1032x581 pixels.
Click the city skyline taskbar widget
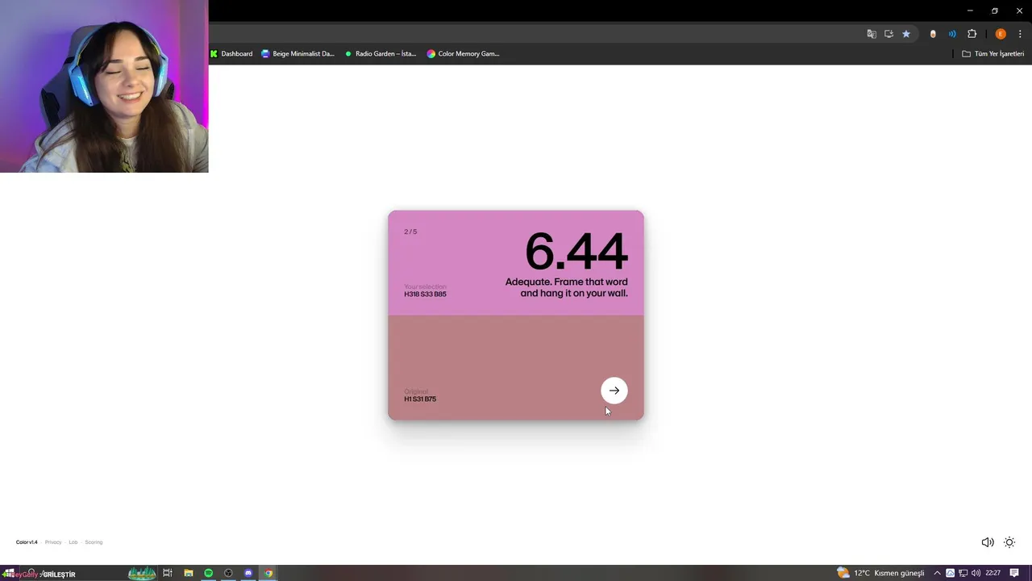click(x=142, y=573)
